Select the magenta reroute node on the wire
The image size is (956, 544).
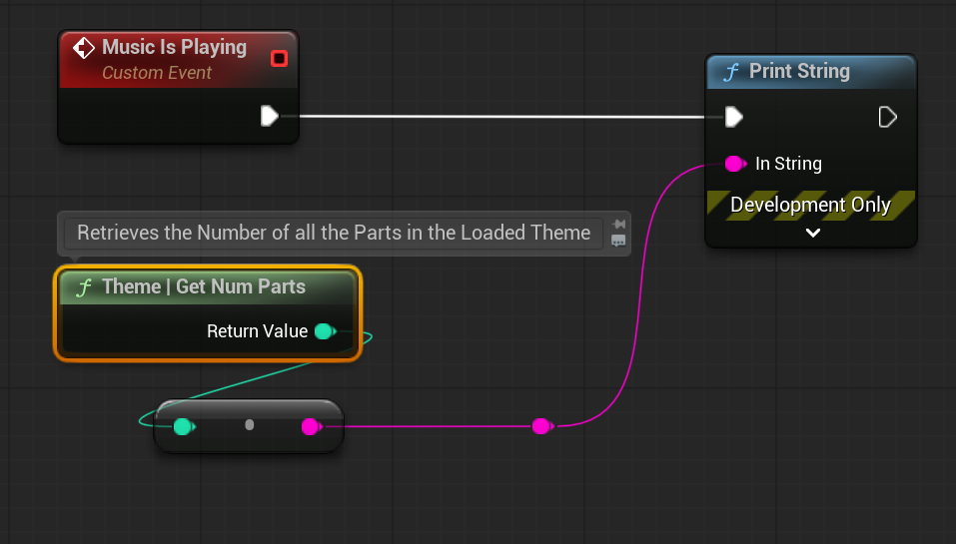(540, 426)
